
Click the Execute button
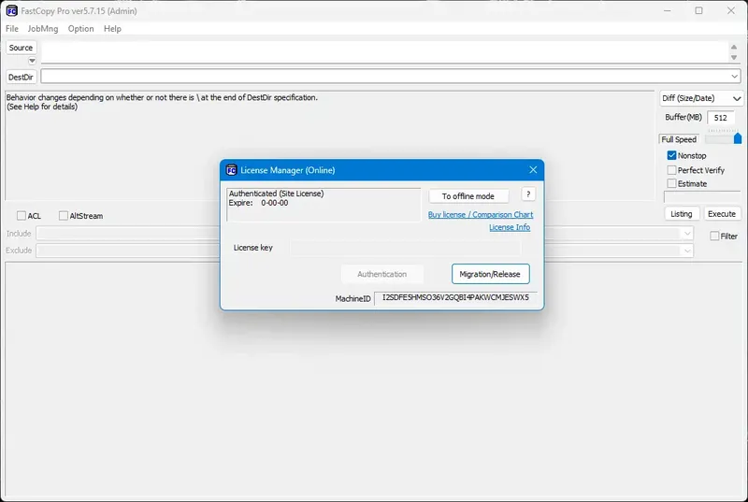(722, 214)
